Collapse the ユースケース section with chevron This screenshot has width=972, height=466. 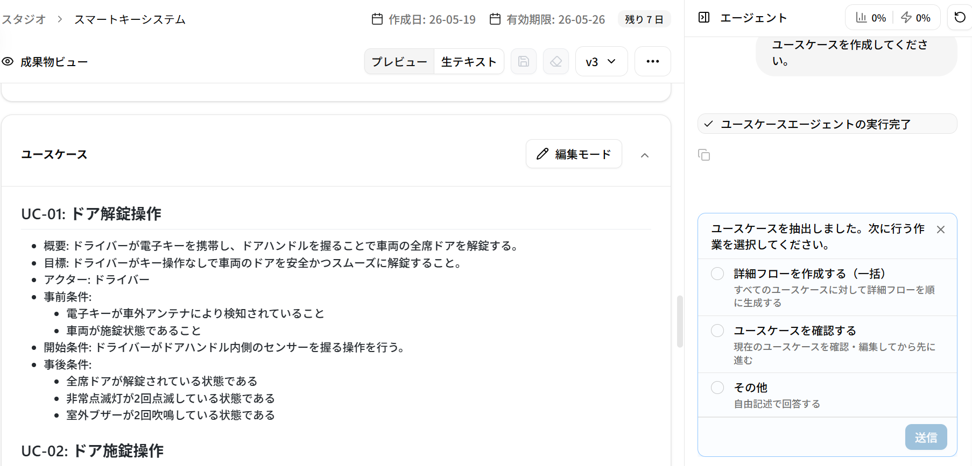(645, 155)
